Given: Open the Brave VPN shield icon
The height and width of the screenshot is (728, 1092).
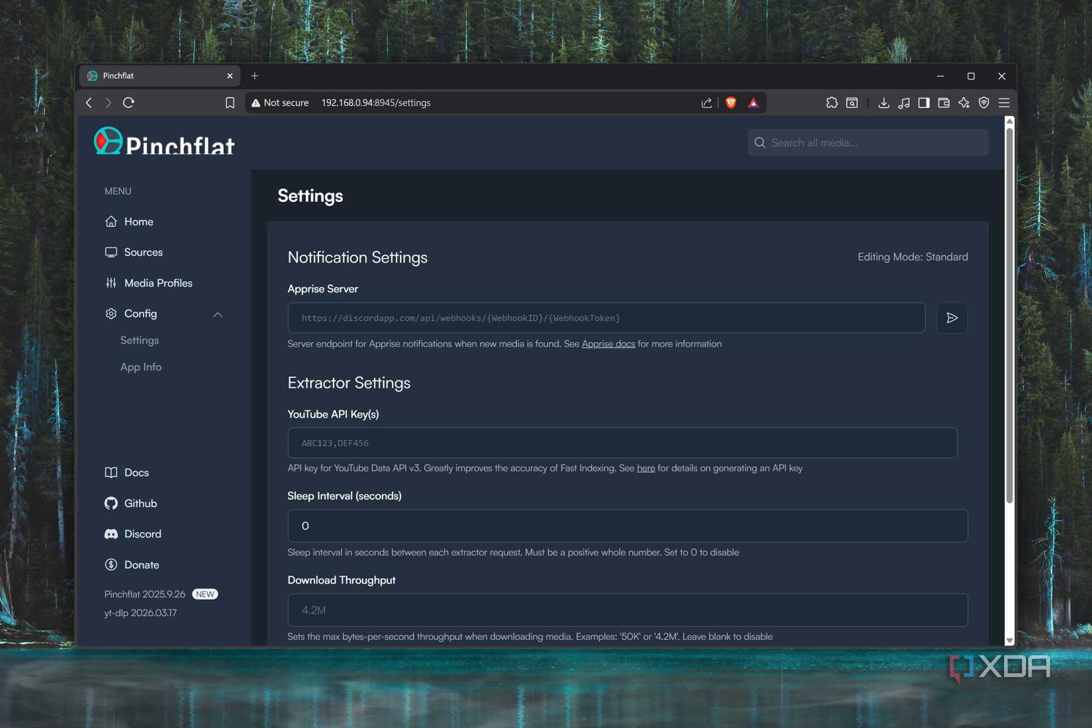Looking at the screenshot, I should tap(984, 103).
